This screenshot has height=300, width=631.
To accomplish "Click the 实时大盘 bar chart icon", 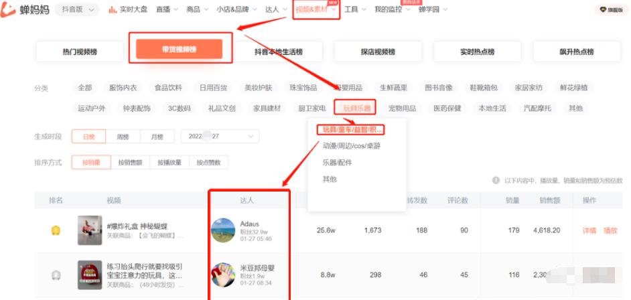I will tap(113, 10).
